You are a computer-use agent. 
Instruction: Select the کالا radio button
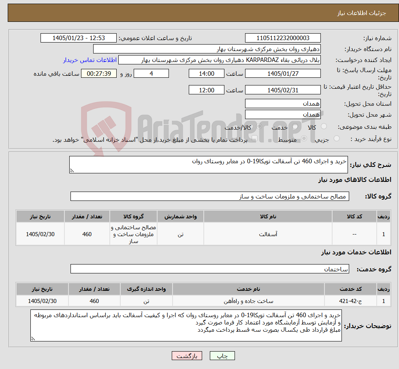tap(324, 126)
